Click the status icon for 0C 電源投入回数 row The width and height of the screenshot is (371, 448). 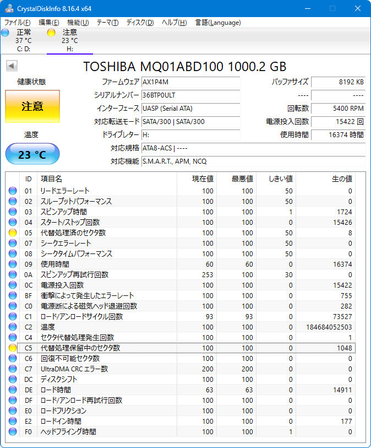point(13,285)
